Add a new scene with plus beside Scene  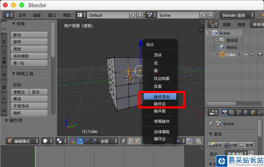coord(203,15)
